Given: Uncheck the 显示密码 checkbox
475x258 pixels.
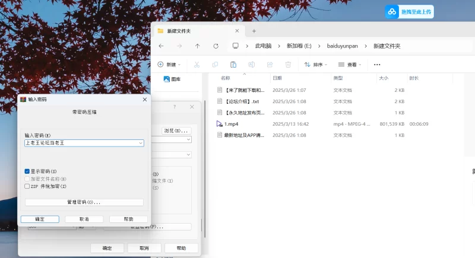Looking at the screenshot, I should [27, 171].
